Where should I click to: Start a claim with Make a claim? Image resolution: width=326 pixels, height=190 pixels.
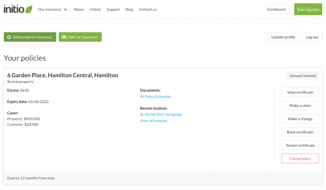(300, 105)
